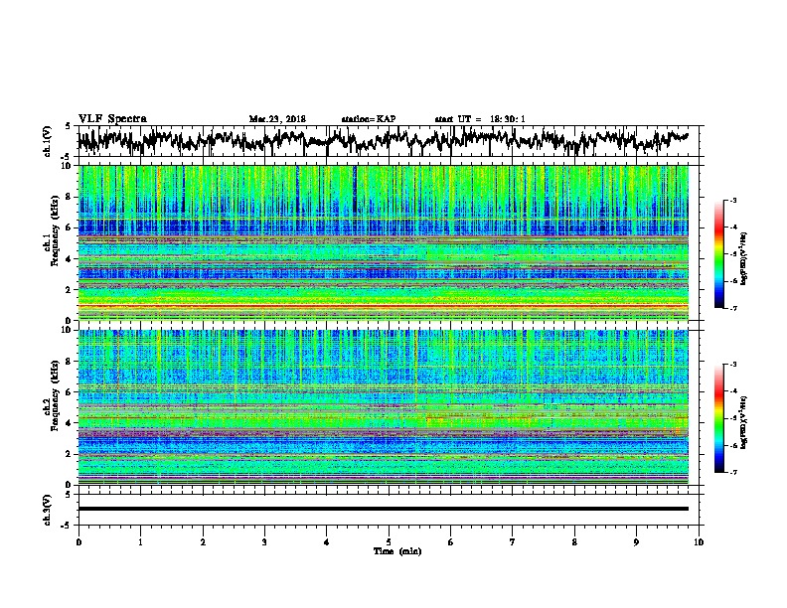Click the time axis tick label "1"
This screenshot has height=608, width=787.
pos(140,542)
